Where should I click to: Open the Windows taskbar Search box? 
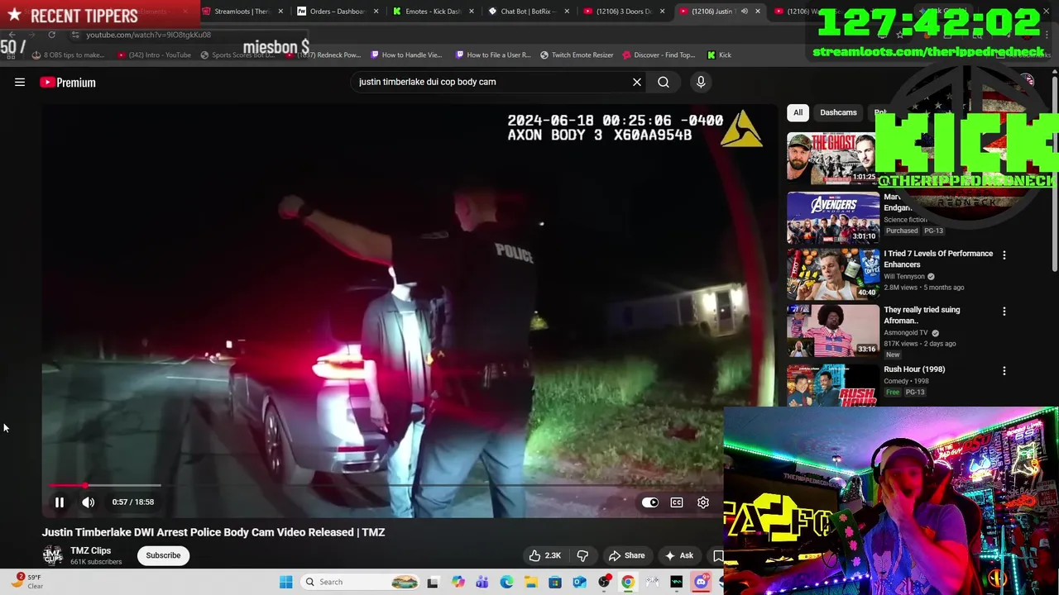[x=360, y=582]
